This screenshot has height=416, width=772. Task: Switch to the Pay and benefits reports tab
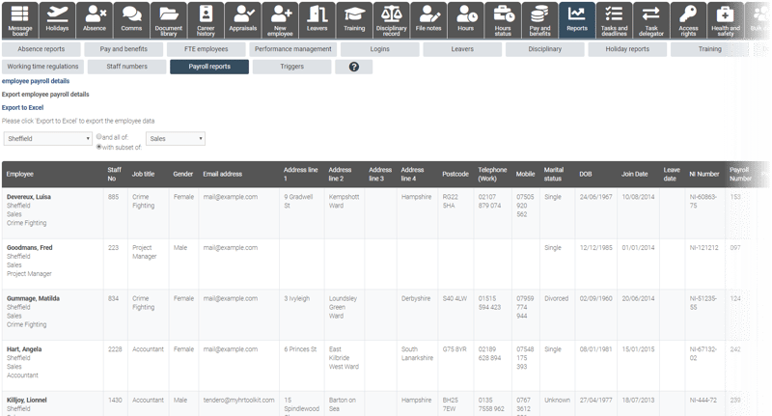tap(124, 49)
